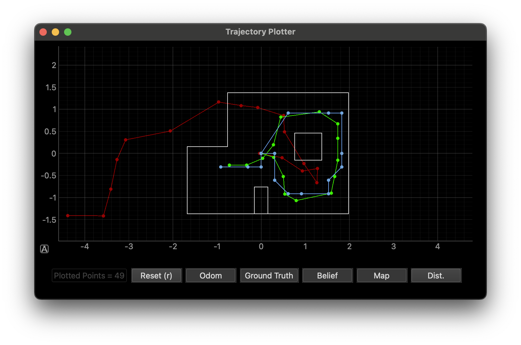Click the y-axis label '2'
Screen dimensions: 521x345
(x=54, y=65)
